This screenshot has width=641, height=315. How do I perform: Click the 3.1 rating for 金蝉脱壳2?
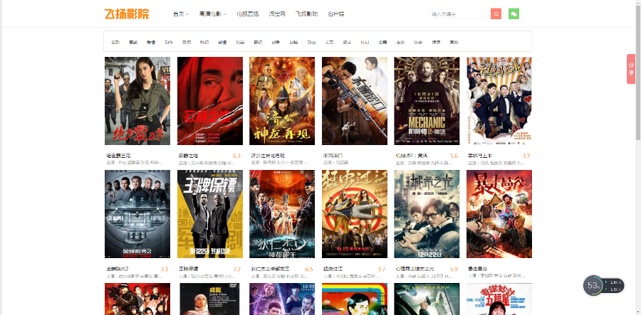[165, 269]
